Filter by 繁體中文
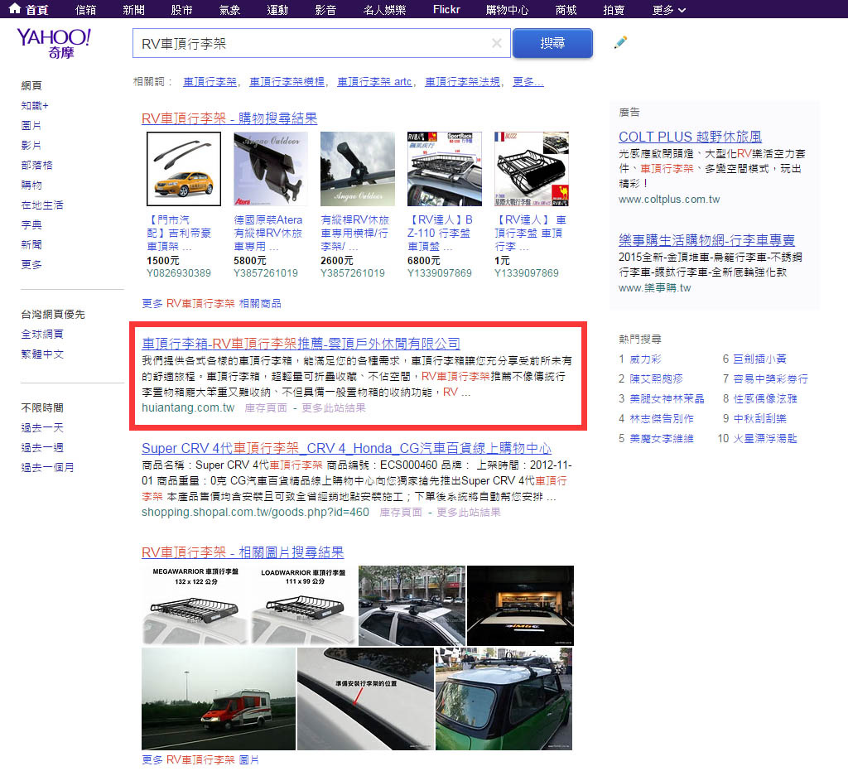848x771 pixels. [x=42, y=354]
